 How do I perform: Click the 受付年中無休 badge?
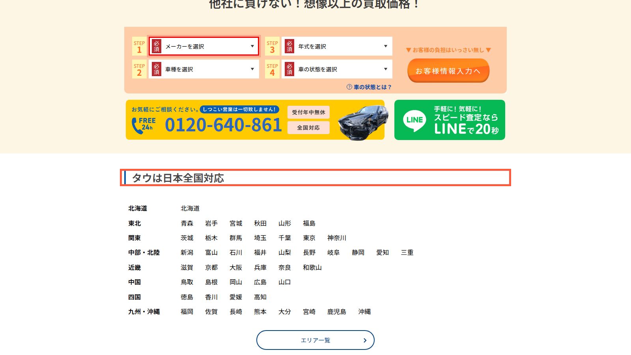click(x=308, y=112)
